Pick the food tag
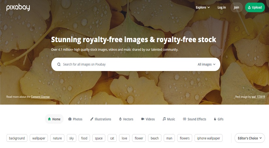 [84, 138]
